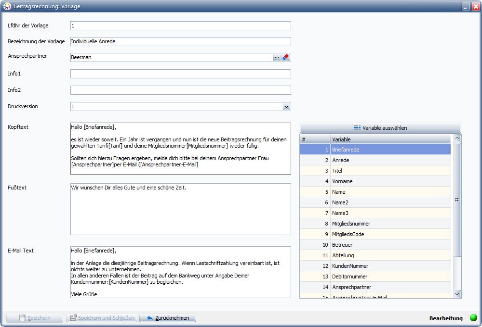The height and width of the screenshot is (327, 482).
Task: Select the Name variable in row 5
Action: 375,192
